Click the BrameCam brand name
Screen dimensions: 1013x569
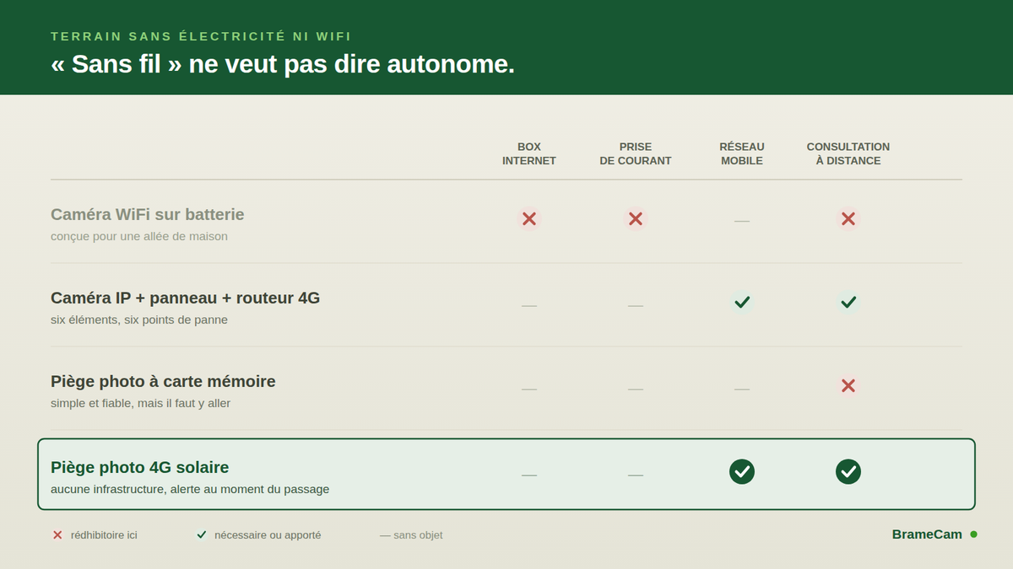(927, 534)
